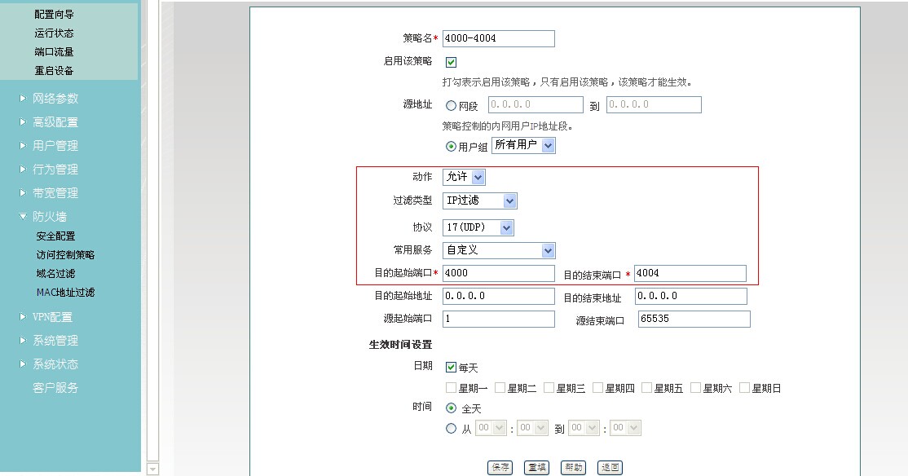Open 配置向导 in the sidebar
Image resolution: width=908 pixels, height=476 pixels.
(54, 15)
